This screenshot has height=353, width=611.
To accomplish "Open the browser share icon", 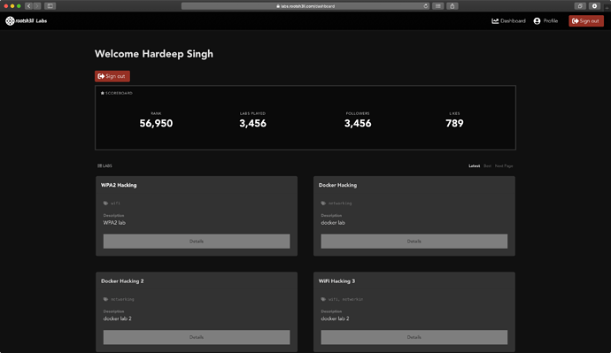I will point(452,6).
